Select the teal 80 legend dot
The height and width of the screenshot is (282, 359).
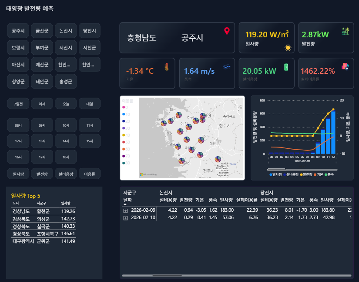[x=124, y=163]
